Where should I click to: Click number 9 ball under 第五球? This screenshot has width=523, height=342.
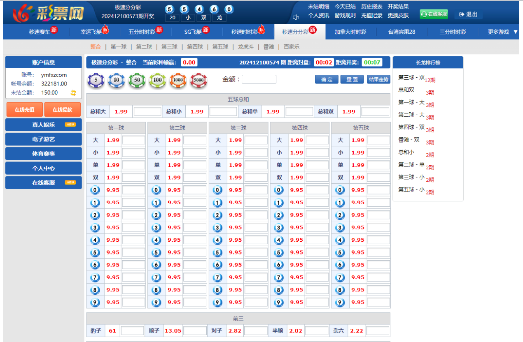click(340, 303)
